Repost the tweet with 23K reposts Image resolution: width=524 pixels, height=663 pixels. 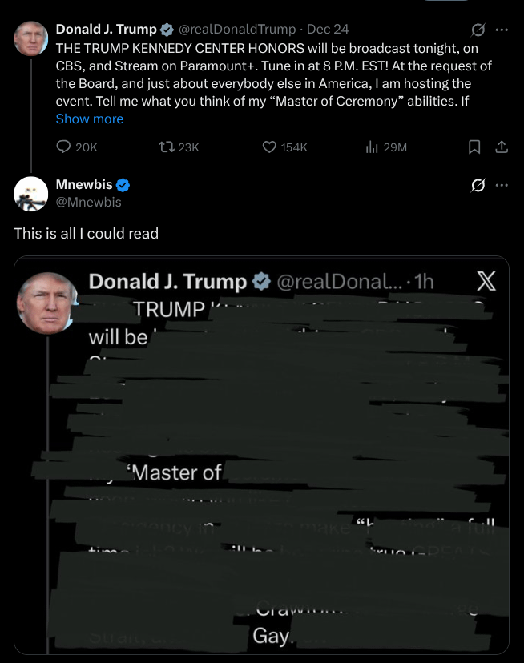pos(167,147)
